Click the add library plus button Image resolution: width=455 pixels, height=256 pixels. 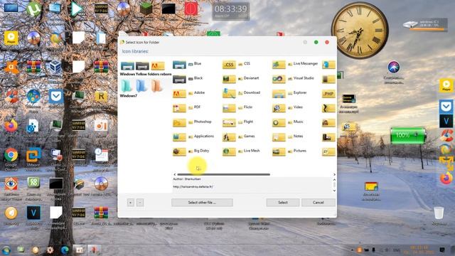pyautogui.click(x=131, y=203)
